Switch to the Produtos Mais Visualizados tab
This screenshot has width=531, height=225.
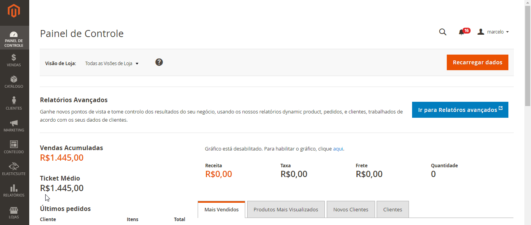tap(286, 209)
